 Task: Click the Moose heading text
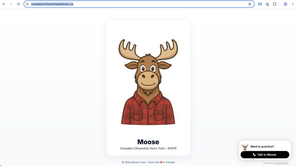(x=148, y=142)
